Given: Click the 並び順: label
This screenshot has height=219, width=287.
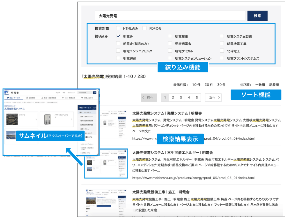Looking at the screenshot, I should (x=246, y=85).
